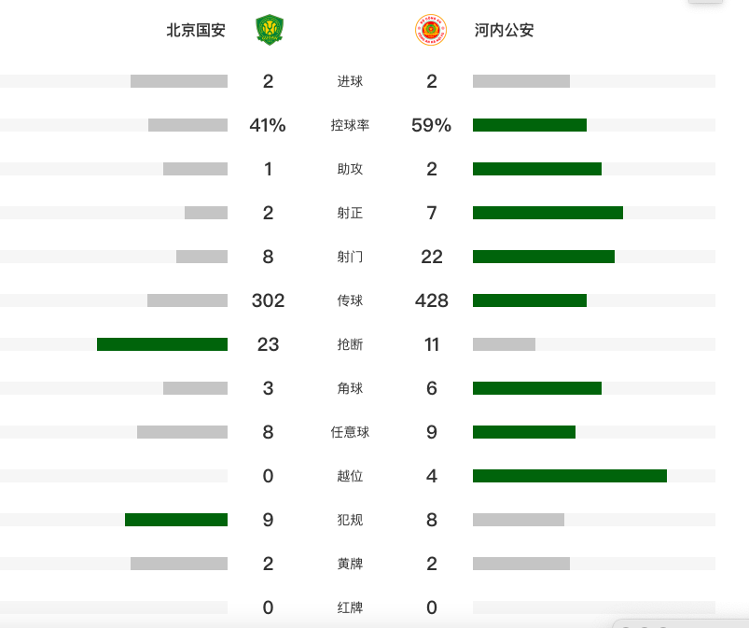Select the 控球率 stat label

[350, 125]
